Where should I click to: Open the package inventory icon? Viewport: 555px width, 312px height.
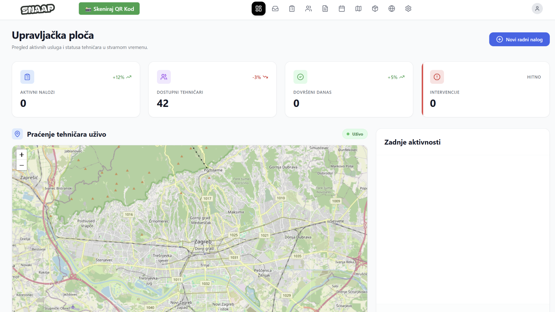click(x=375, y=9)
